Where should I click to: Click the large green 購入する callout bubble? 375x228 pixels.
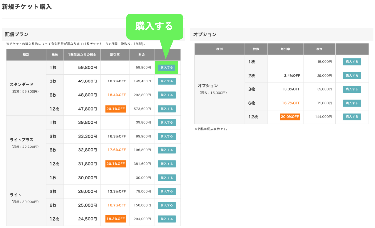(154, 26)
